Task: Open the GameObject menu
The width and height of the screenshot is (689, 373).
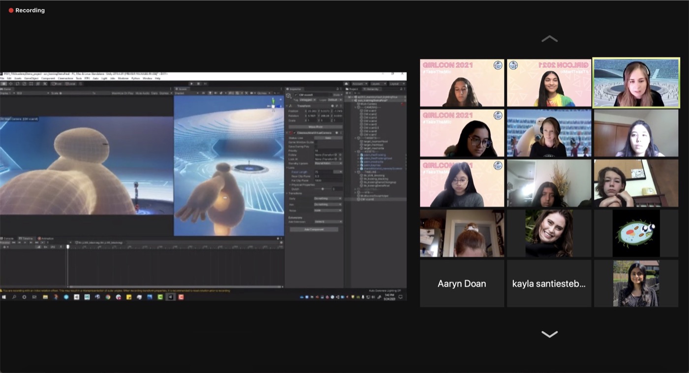Action: pos(31,78)
